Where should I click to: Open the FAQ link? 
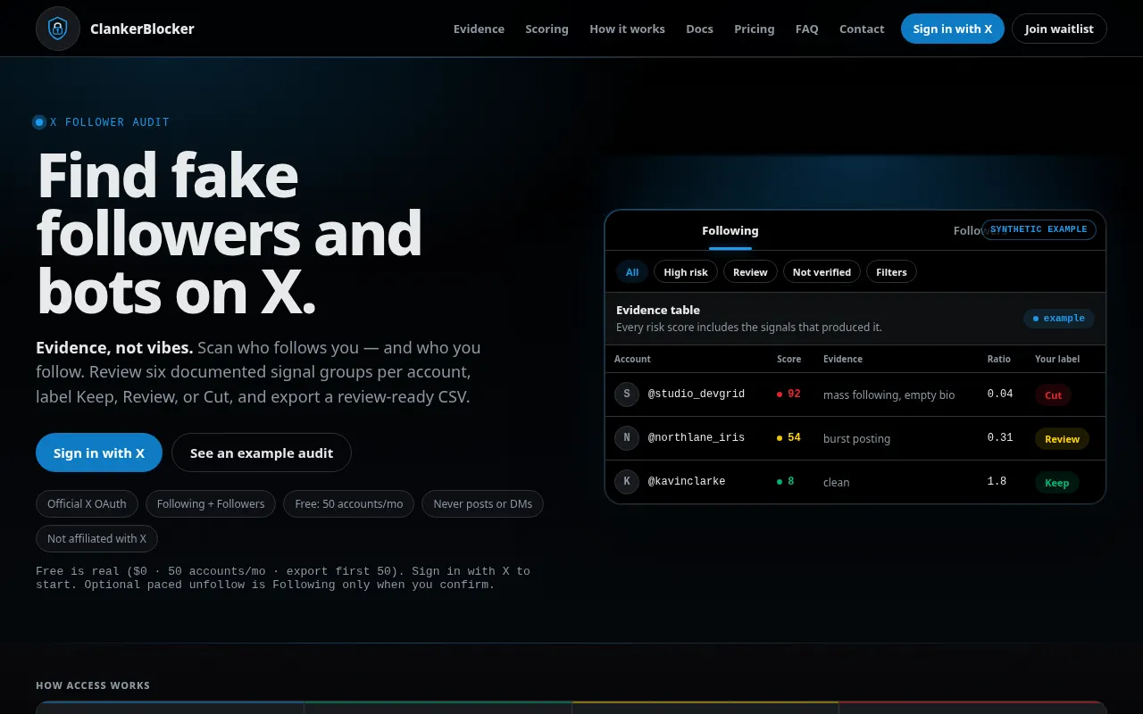(x=806, y=29)
